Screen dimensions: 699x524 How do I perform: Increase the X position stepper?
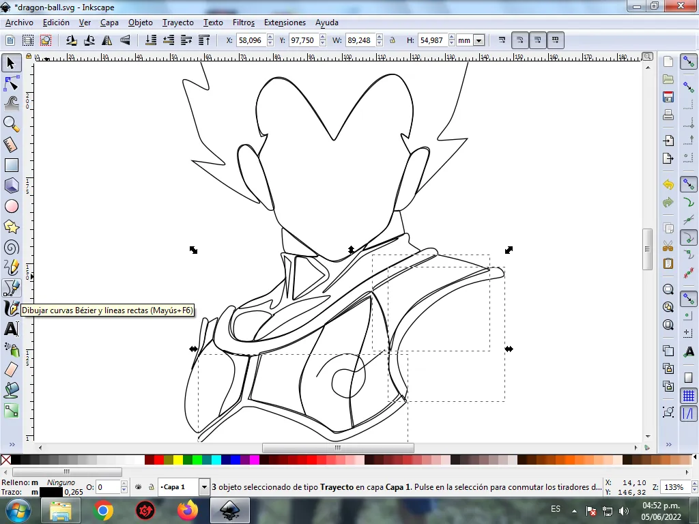270,38
